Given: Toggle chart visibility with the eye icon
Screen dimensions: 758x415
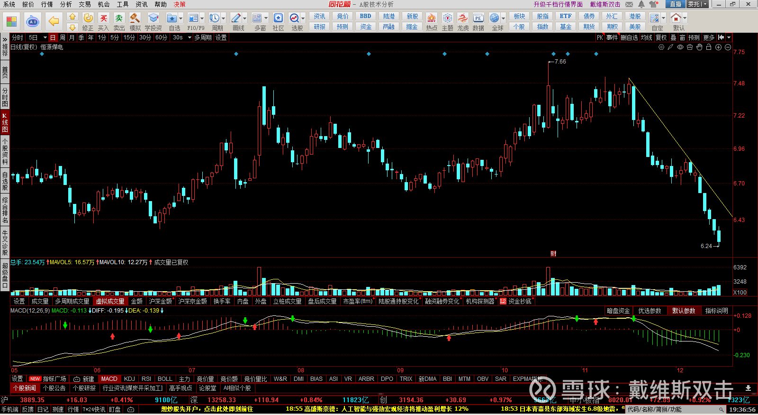Looking at the screenshot, I should tap(680, 47).
